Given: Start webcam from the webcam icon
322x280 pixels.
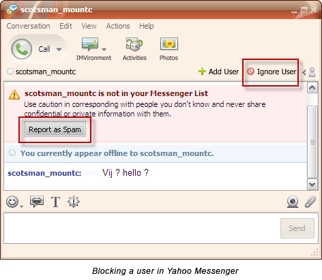Looking at the screenshot, I should [293, 202].
